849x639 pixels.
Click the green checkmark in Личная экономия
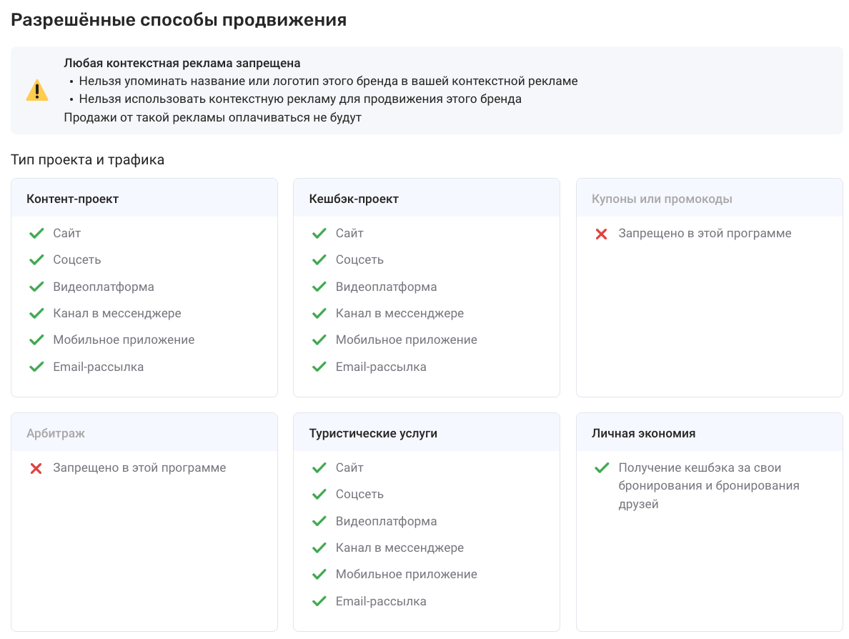click(602, 468)
